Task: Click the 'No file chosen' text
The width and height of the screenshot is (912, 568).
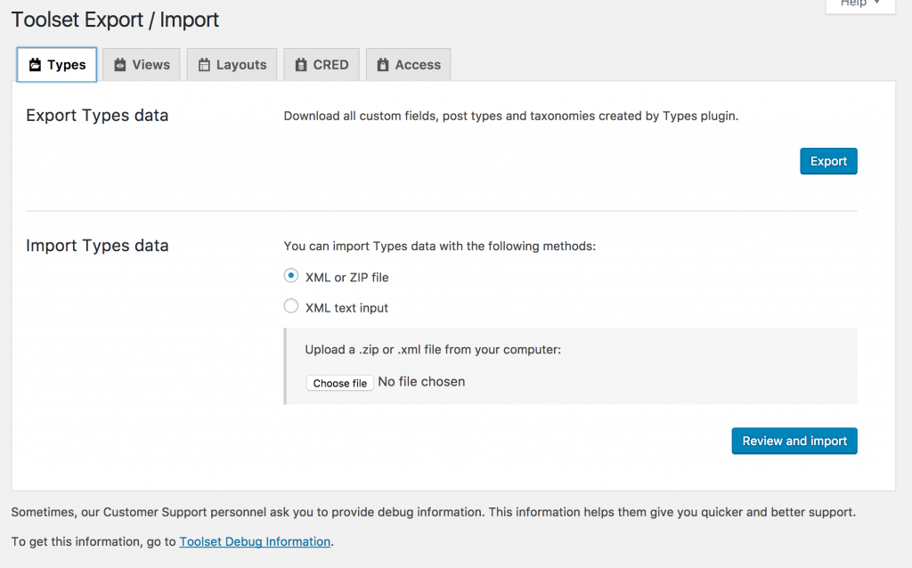Action: [x=421, y=382]
